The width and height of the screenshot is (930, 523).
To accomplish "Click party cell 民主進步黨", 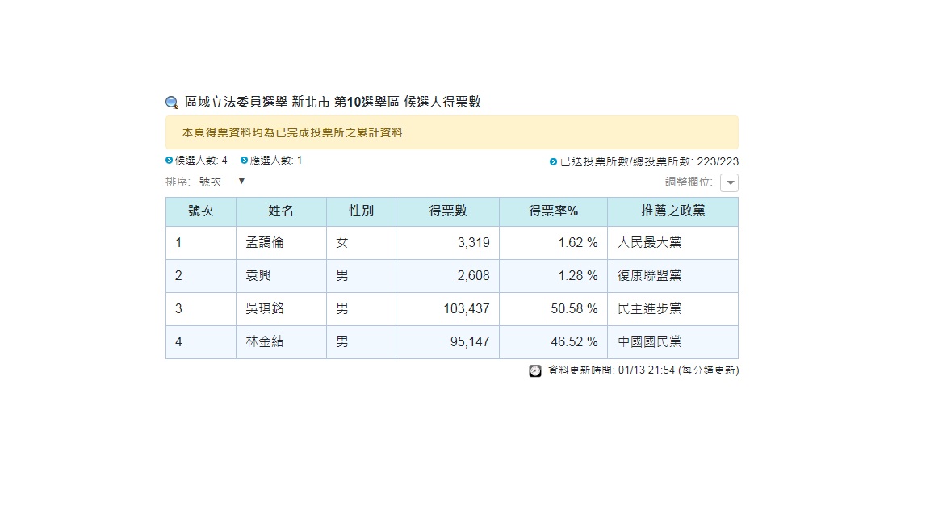I will (649, 309).
